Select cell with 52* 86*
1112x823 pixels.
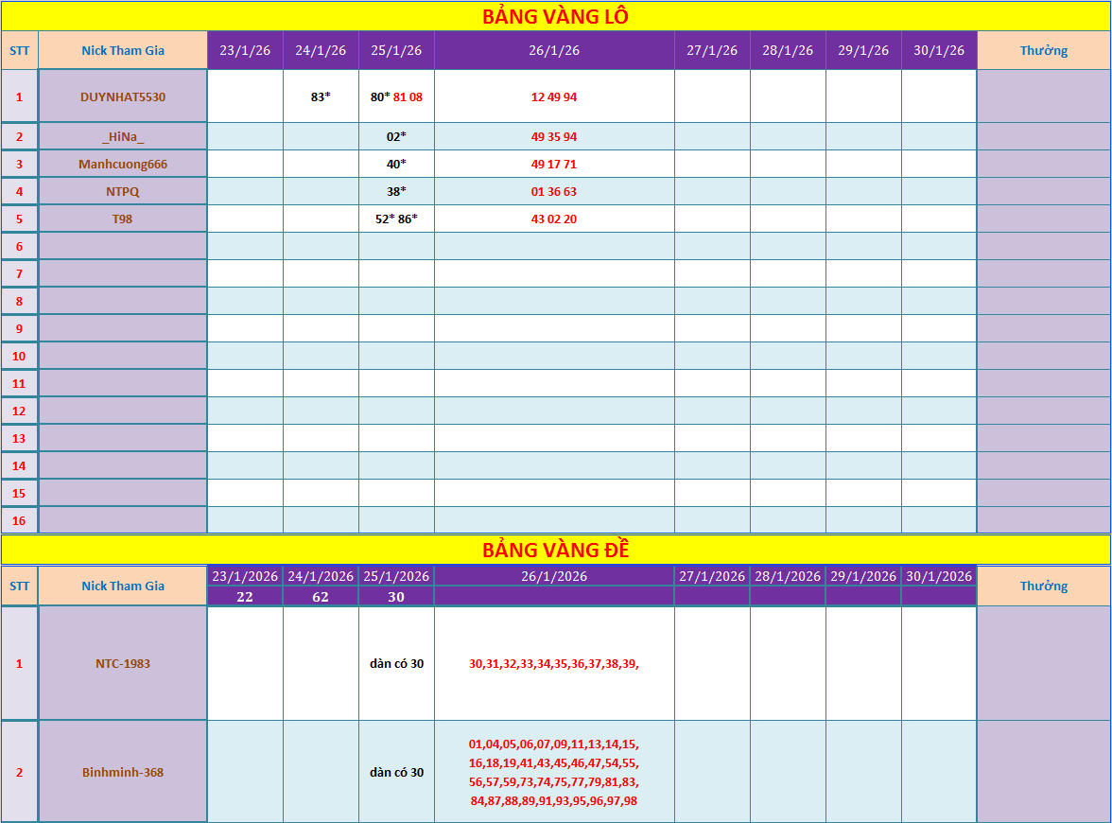pyautogui.click(x=396, y=219)
